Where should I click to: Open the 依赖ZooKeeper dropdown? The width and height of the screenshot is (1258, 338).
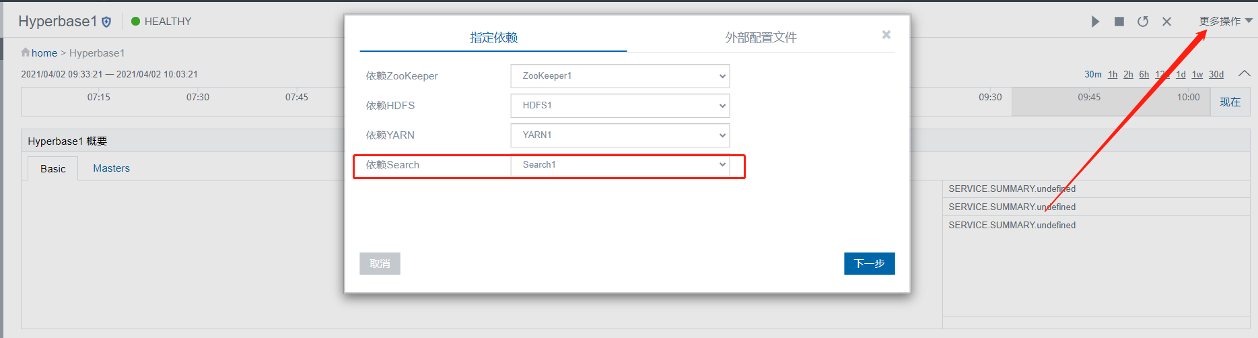(620, 76)
